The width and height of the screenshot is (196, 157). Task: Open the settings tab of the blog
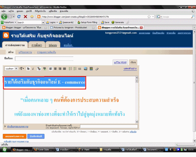(37, 45)
